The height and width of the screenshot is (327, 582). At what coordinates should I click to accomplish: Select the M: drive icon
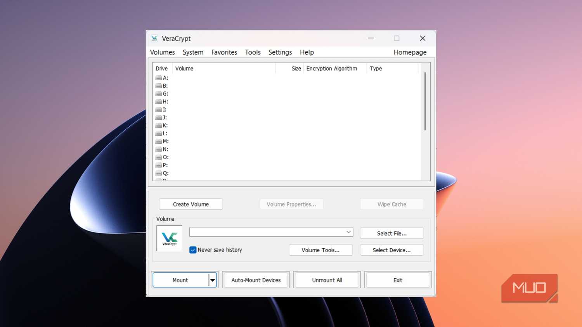pos(159,141)
